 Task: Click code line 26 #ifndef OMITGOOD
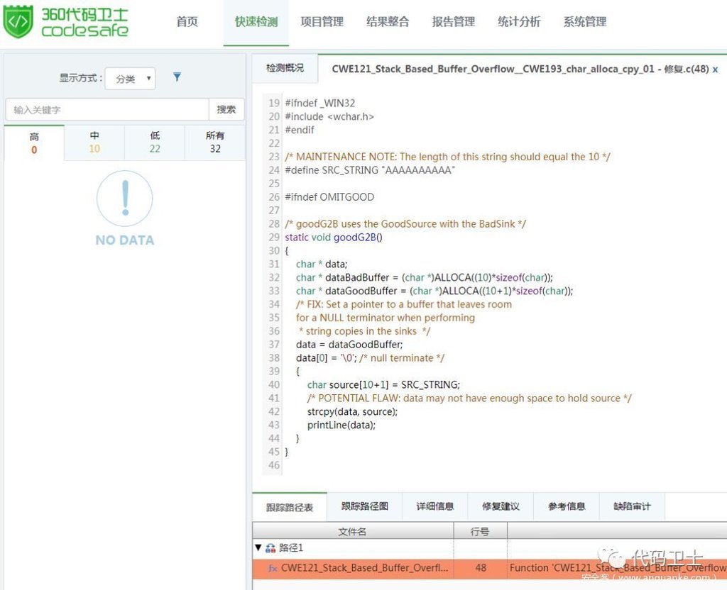[x=329, y=197]
